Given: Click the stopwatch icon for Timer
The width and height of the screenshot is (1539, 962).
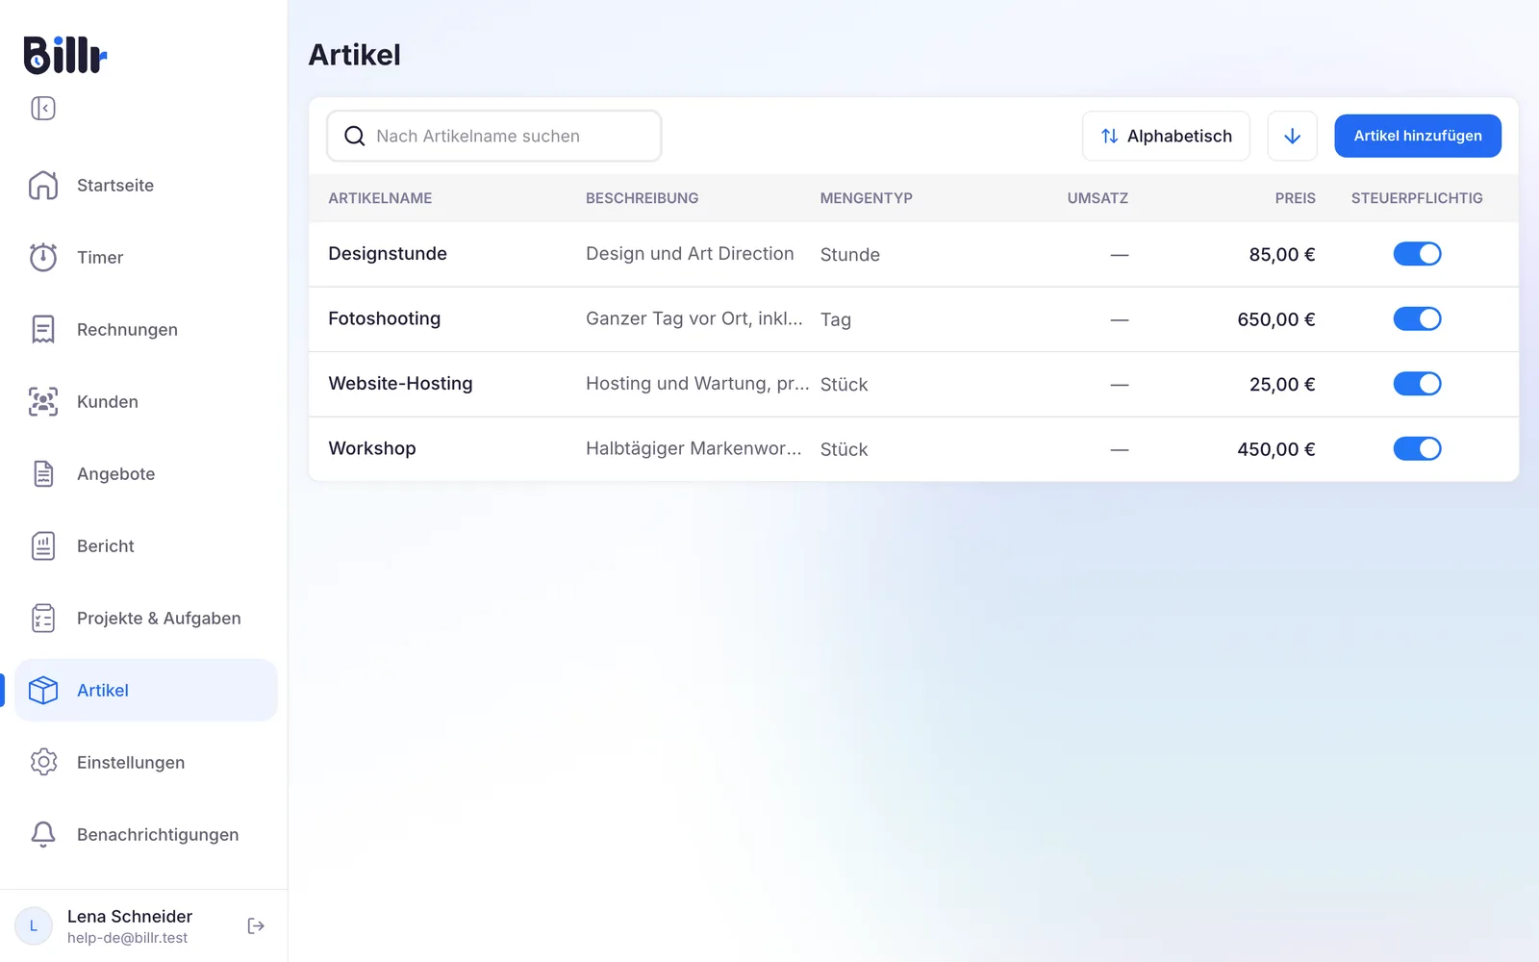Looking at the screenshot, I should 43,257.
